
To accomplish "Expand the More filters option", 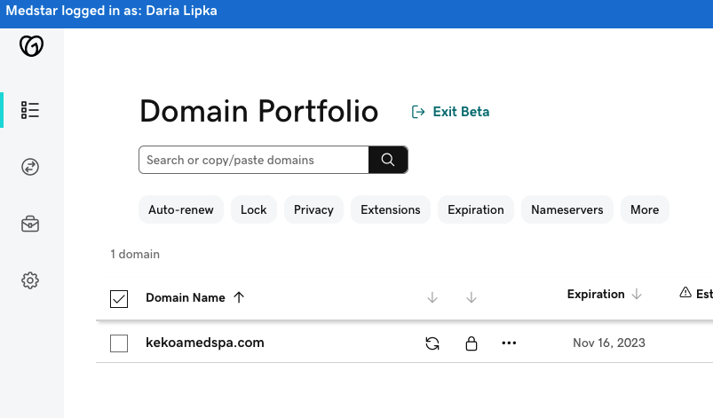I will (x=645, y=209).
